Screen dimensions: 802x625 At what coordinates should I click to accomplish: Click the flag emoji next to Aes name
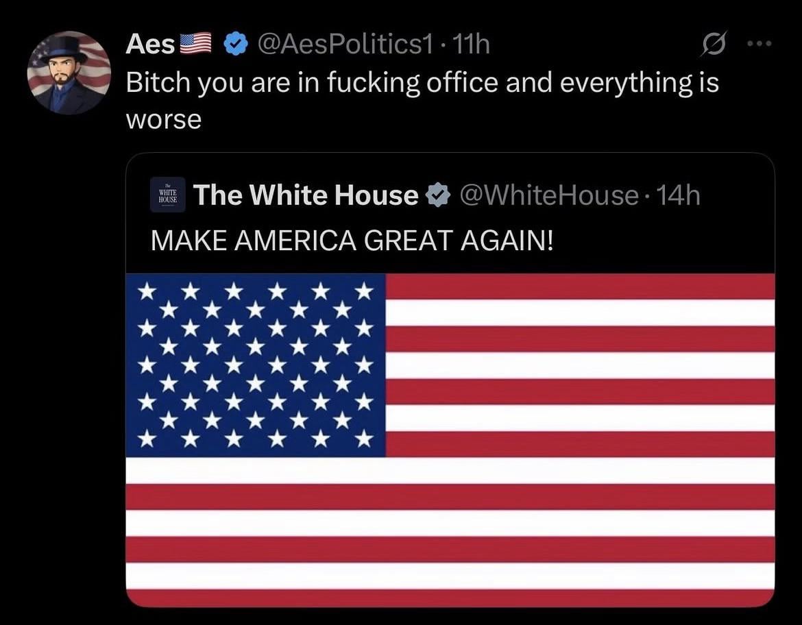point(195,45)
